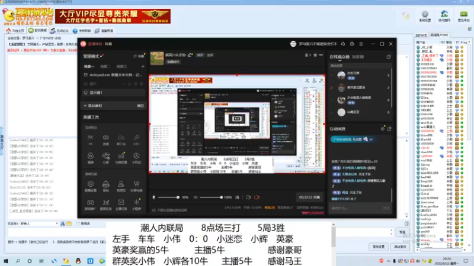Screen dimensions: 474x266
Task: Open the taskbar notification center icon
Action: [x=466, y=261]
